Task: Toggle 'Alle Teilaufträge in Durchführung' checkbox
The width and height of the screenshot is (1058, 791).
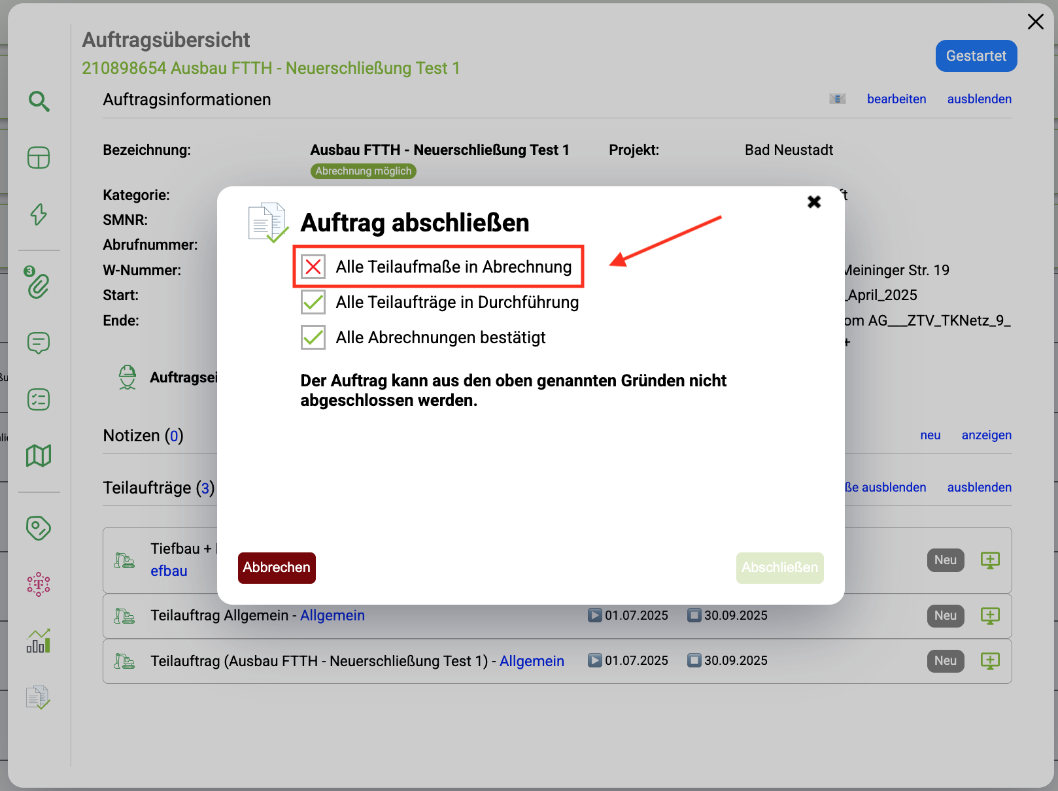Action: point(313,302)
